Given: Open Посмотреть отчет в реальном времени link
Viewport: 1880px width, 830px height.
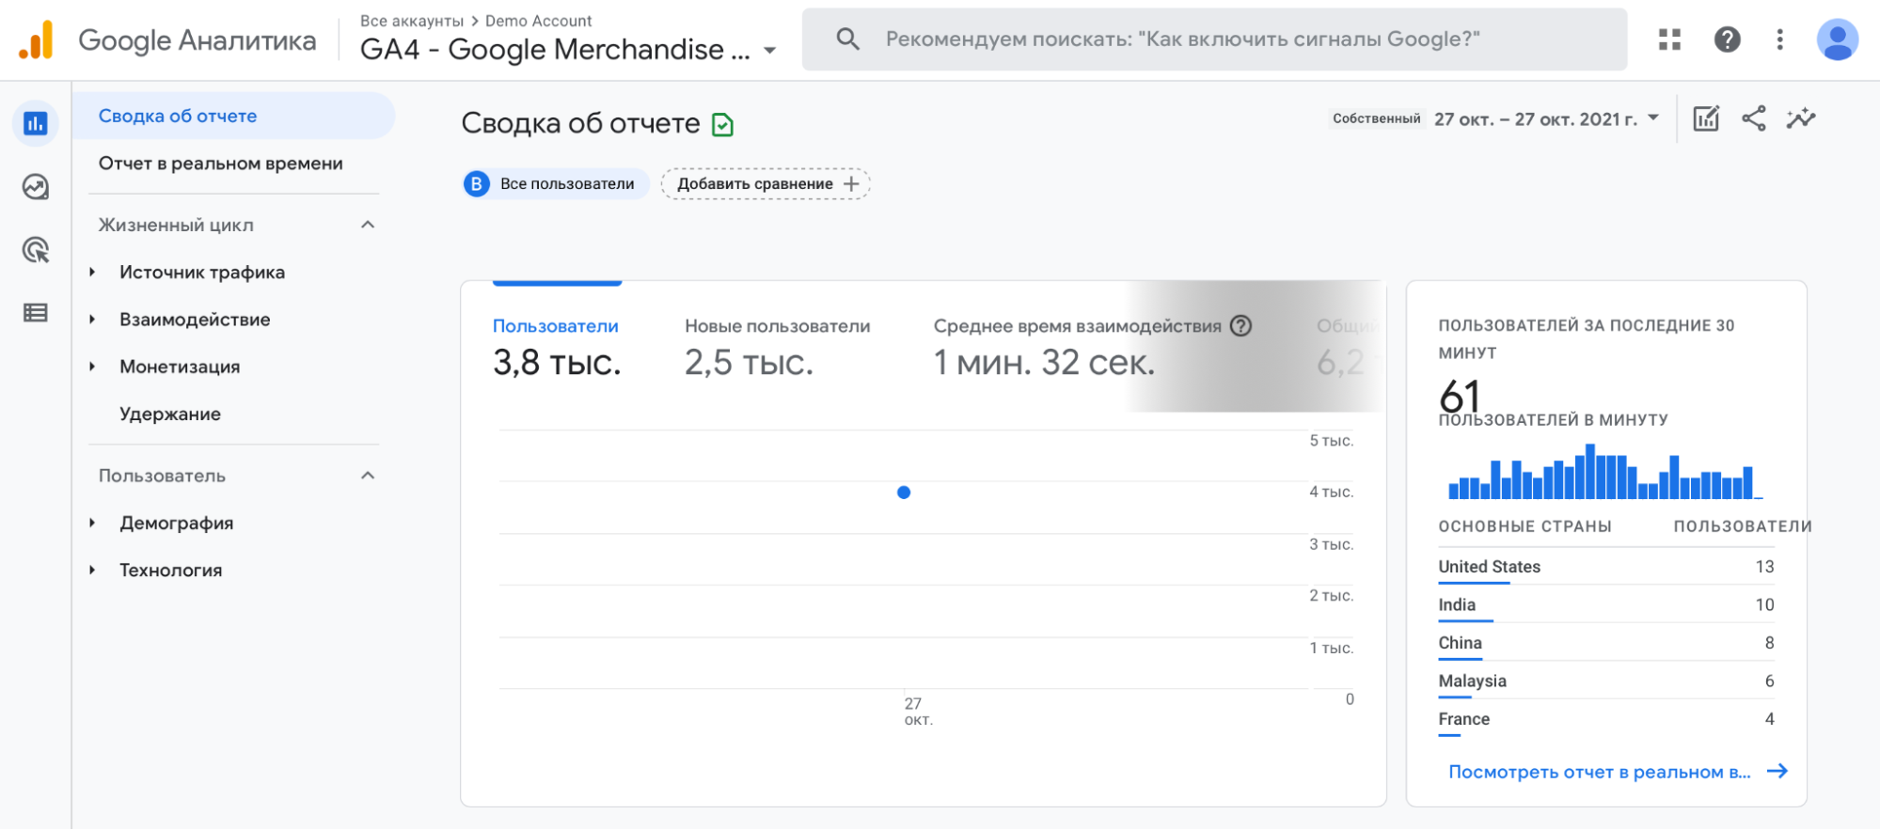Looking at the screenshot, I should click(1599, 772).
